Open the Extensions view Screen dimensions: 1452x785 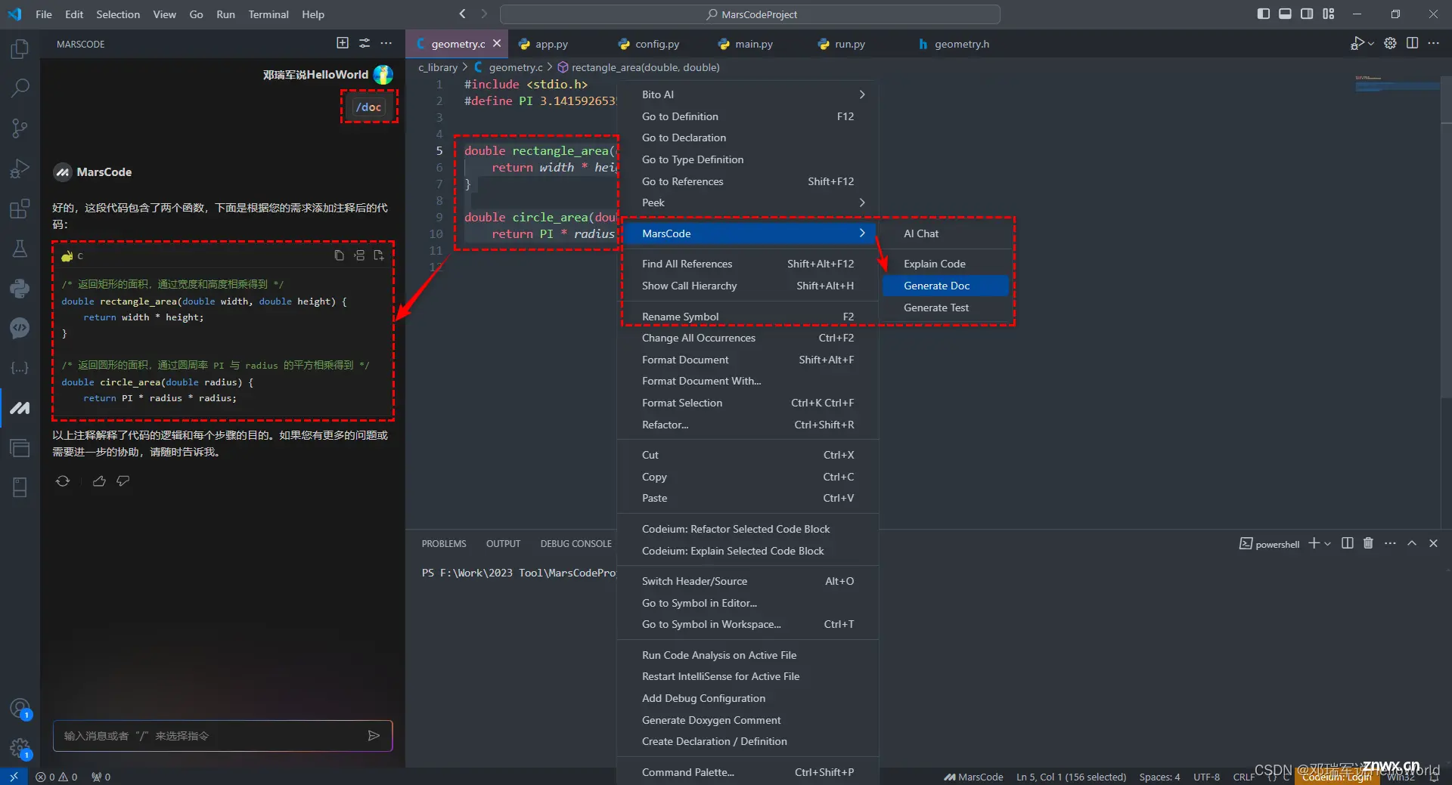[20, 209]
